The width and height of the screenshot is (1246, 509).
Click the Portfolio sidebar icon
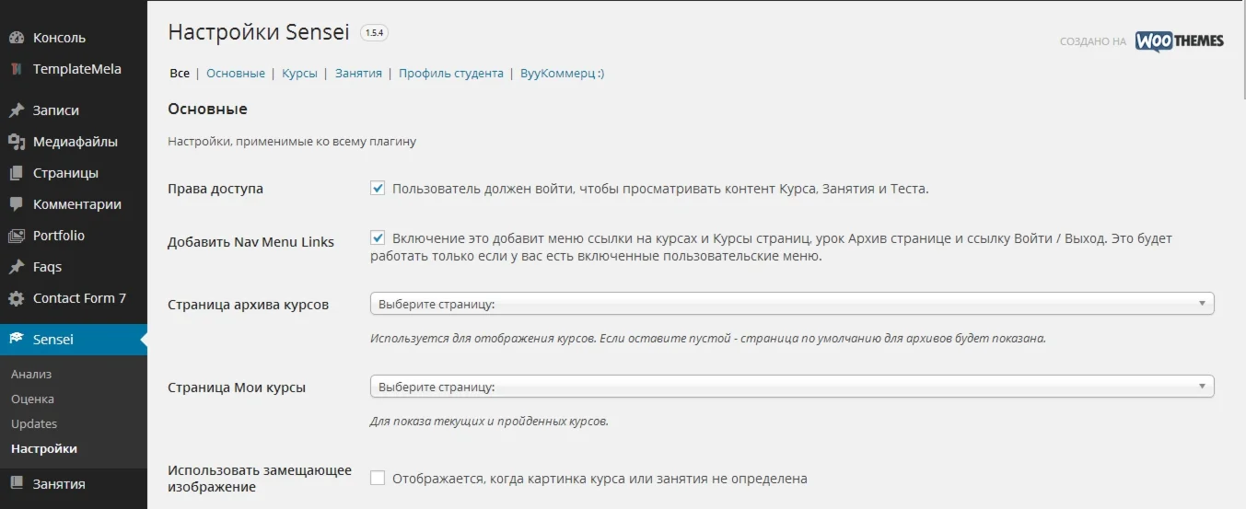click(x=17, y=236)
